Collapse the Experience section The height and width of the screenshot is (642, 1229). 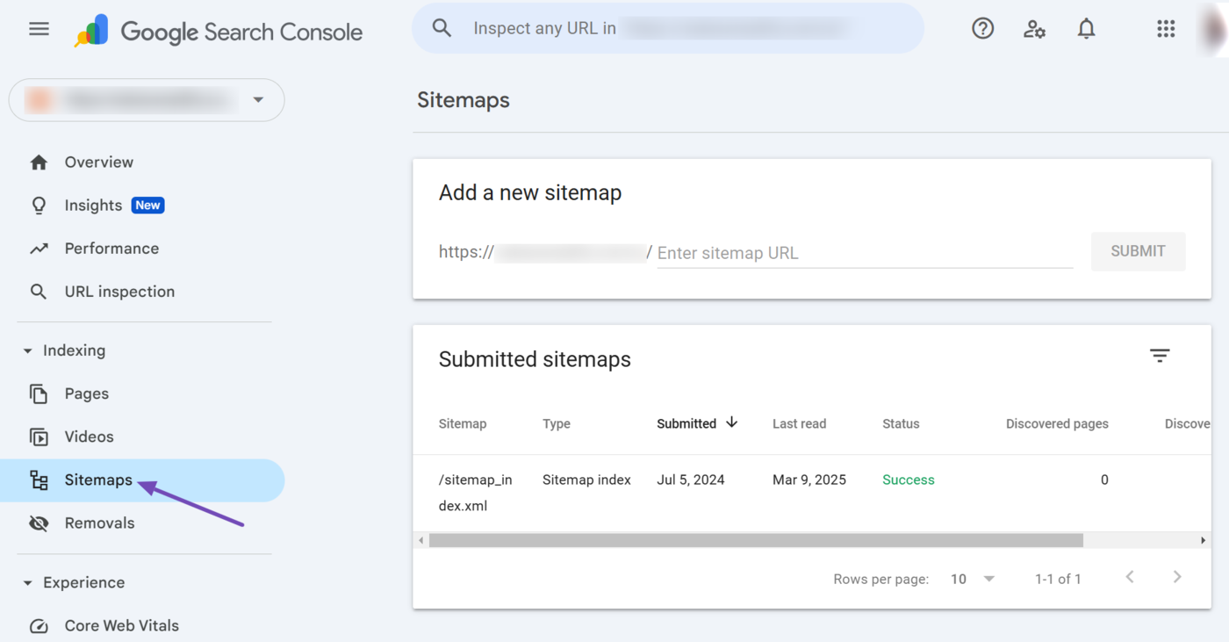28,583
